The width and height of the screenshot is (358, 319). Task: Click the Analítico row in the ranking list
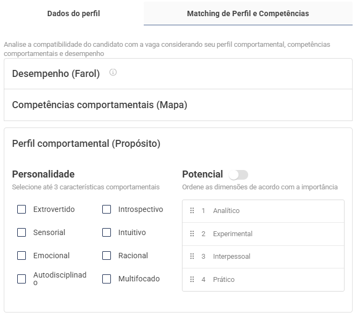[x=269, y=211]
